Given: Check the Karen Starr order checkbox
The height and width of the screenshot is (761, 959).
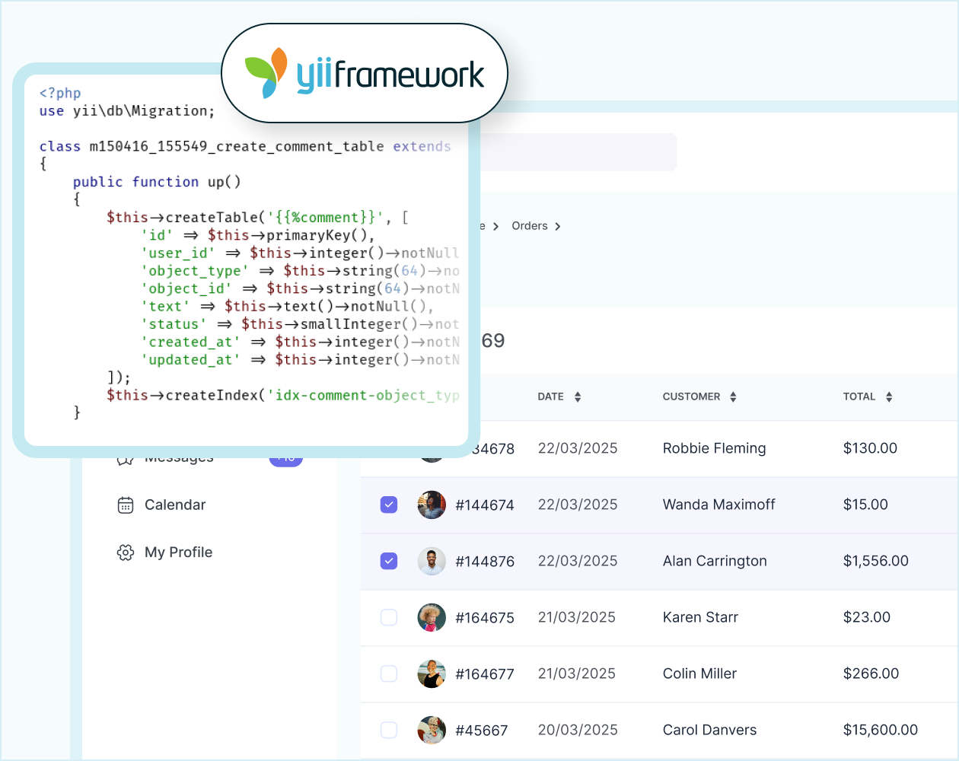Looking at the screenshot, I should [389, 617].
